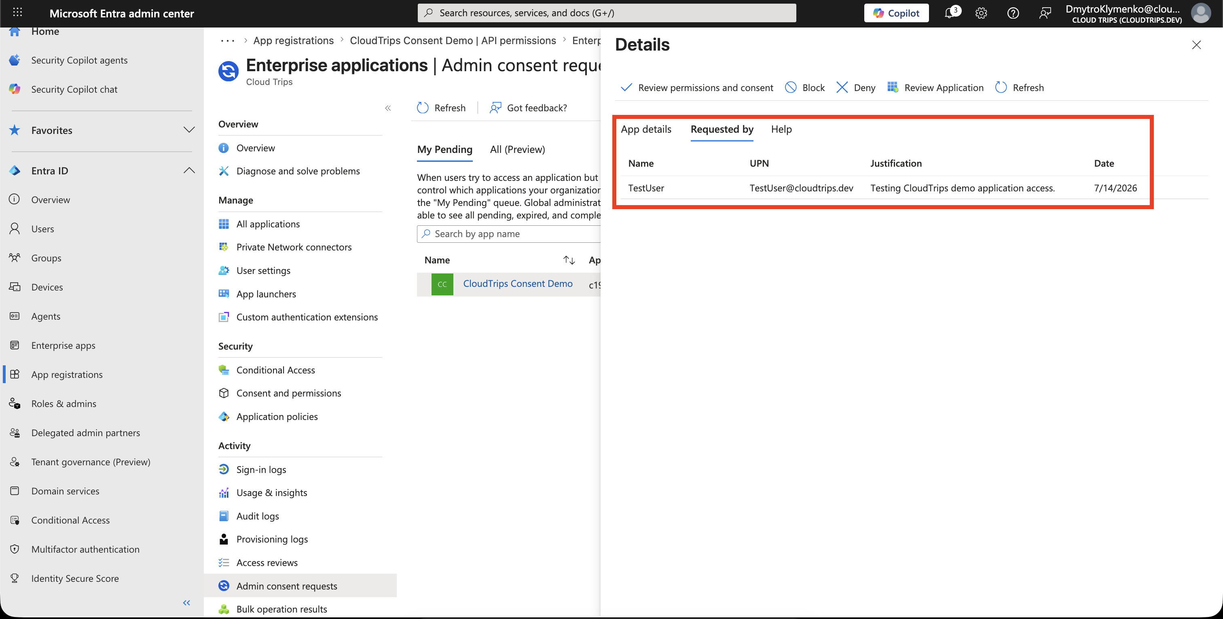The width and height of the screenshot is (1223, 619).
Task: Go to CloudTrips Consent Demo API permissions breadcrumb
Action: 453,40
